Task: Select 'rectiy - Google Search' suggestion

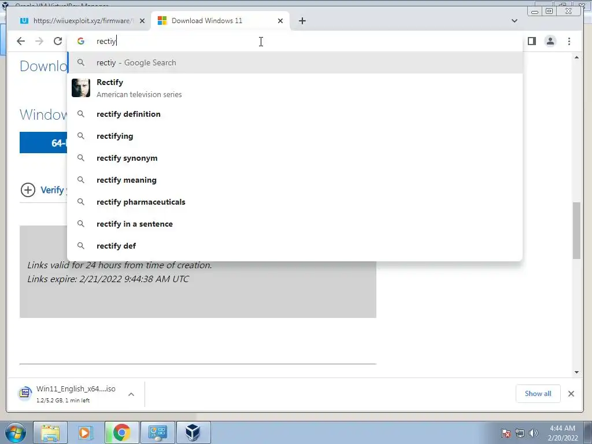Action: pyautogui.click(x=295, y=62)
